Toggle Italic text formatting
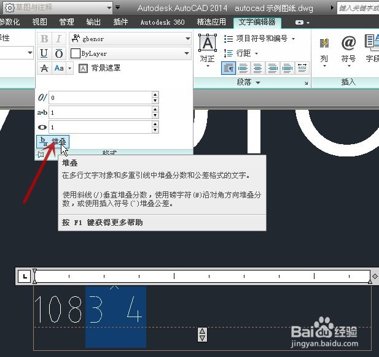The height and width of the screenshot is (357, 379). point(59,39)
